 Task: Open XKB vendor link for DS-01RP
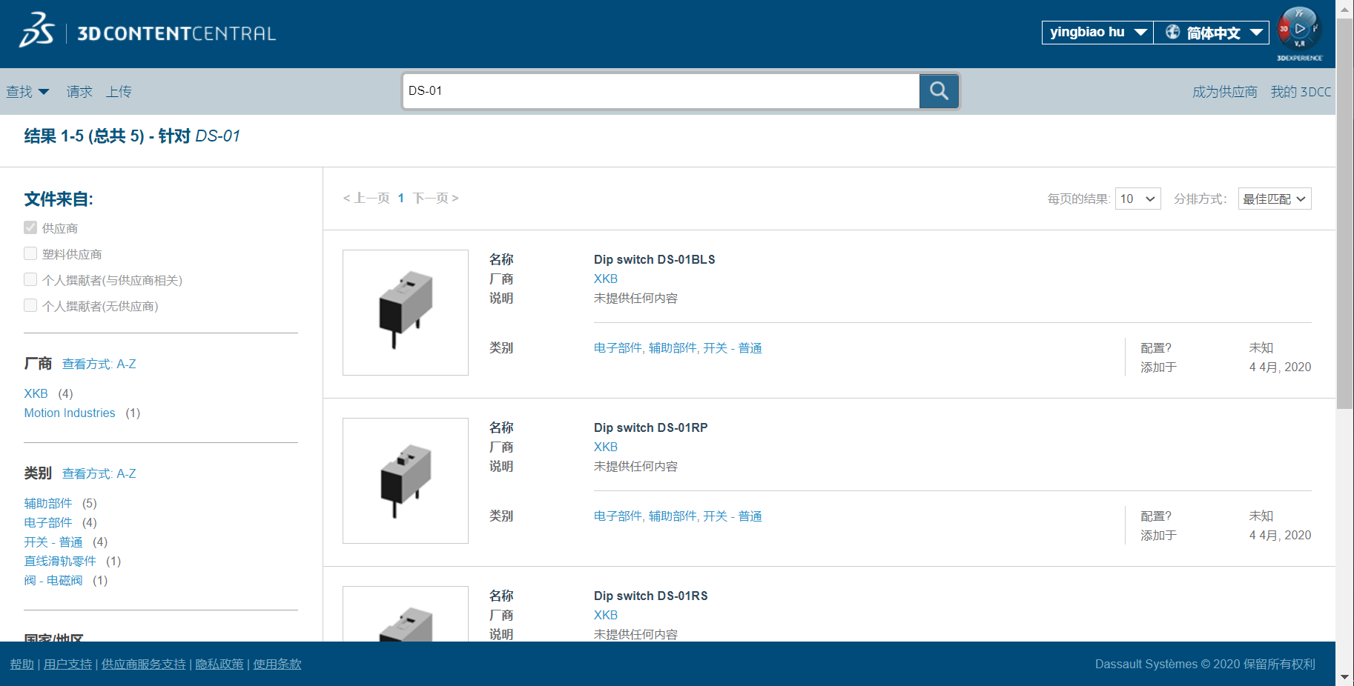606,447
